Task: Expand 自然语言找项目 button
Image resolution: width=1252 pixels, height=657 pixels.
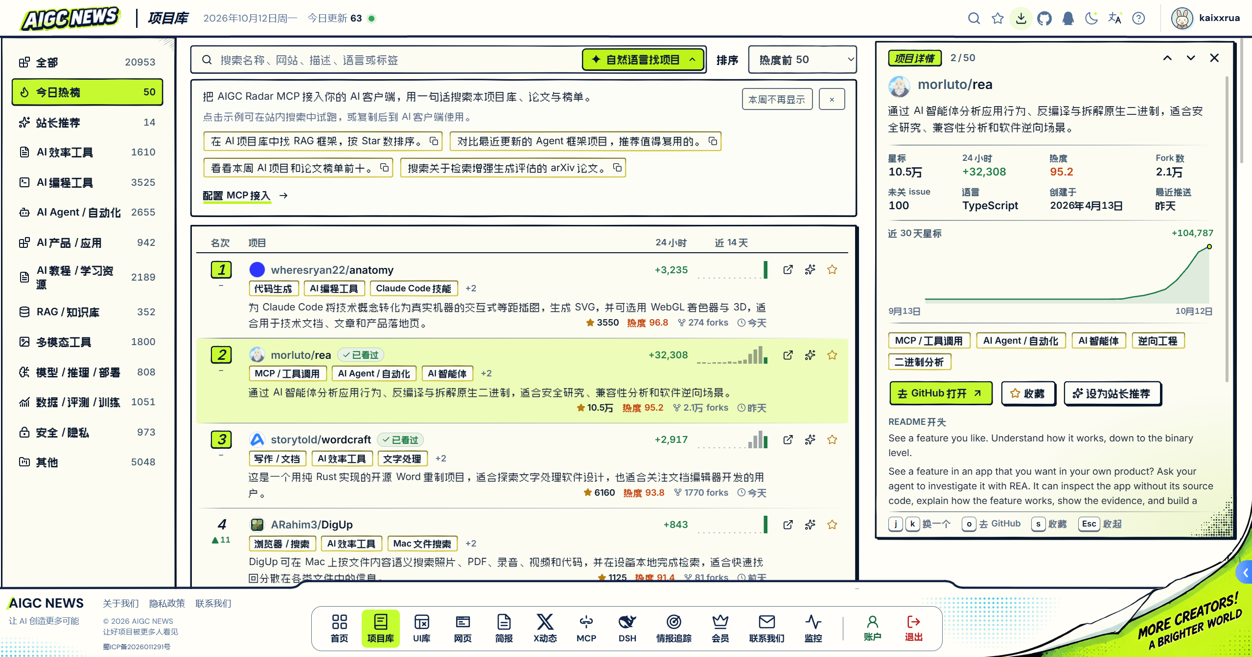Action: [x=643, y=60]
